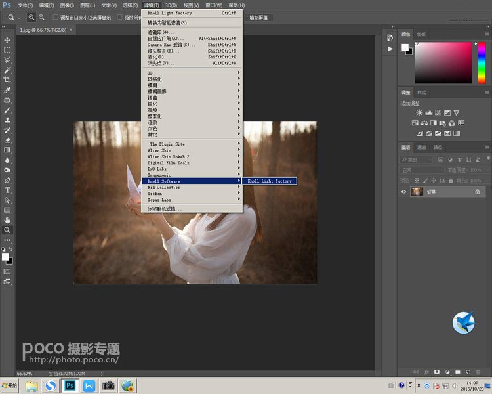Toggle resize windows to fit checkbox

[55, 17]
